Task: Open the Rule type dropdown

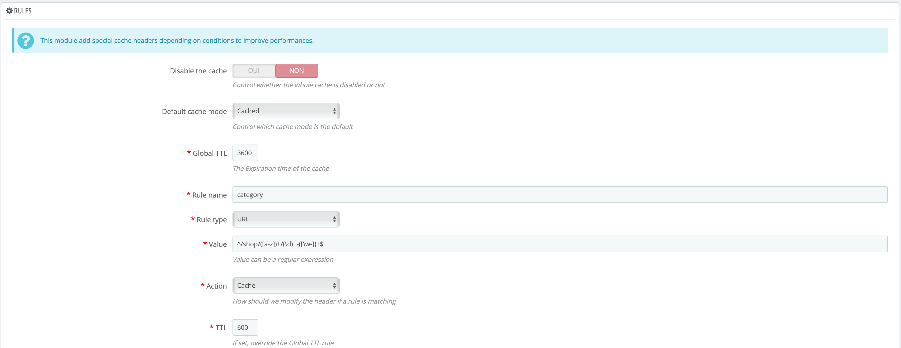Action: 286,219
